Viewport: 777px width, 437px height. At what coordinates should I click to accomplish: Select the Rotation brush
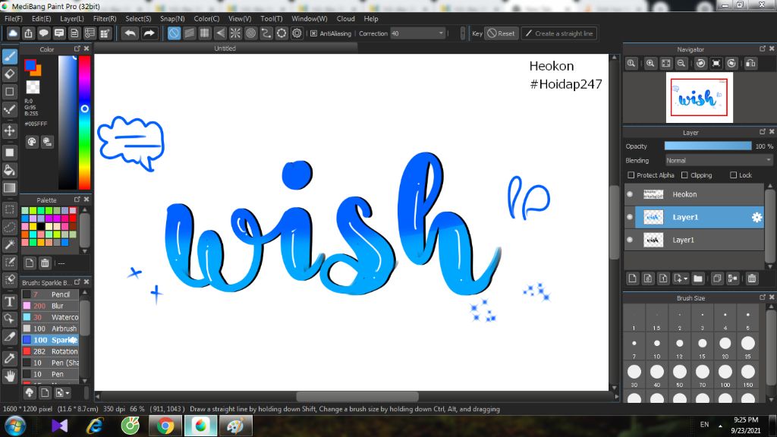[x=50, y=351]
